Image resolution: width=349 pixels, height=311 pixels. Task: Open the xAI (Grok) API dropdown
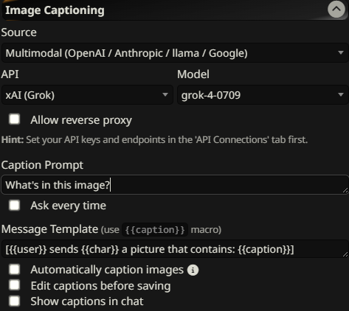tap(87, 95)
